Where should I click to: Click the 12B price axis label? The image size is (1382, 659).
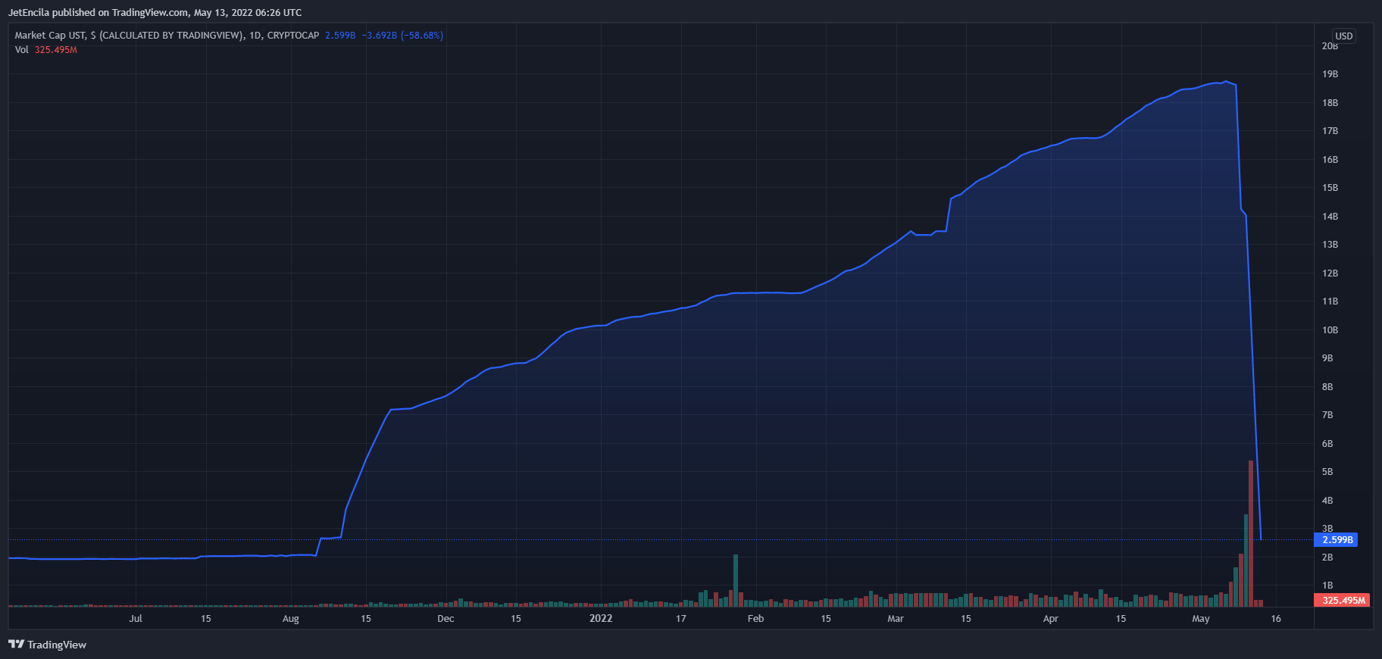tap(1330, 273)
